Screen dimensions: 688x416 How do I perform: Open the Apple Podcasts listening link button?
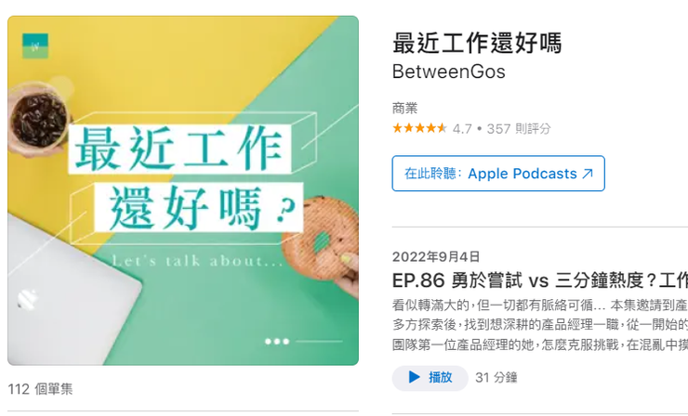coord(498,173)
